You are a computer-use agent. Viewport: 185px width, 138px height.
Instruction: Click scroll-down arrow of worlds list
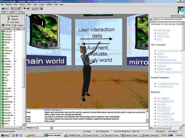click(x=23, y=125)
